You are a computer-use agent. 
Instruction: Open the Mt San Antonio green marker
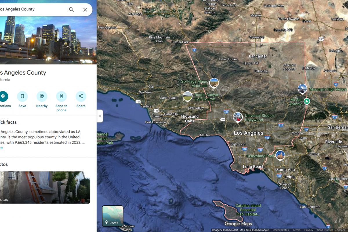(307, 101)
